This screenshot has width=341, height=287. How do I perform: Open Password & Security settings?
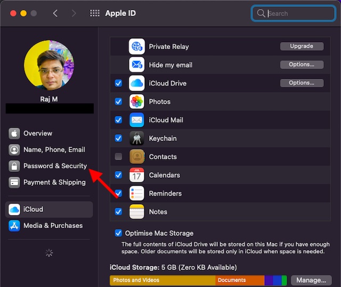[49, 166]
